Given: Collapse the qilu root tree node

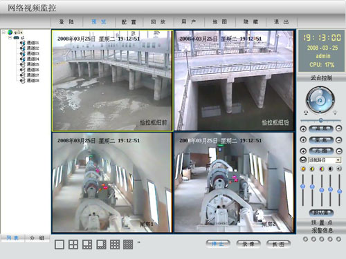Looking at the screenshot, I should tap(3, 32).
